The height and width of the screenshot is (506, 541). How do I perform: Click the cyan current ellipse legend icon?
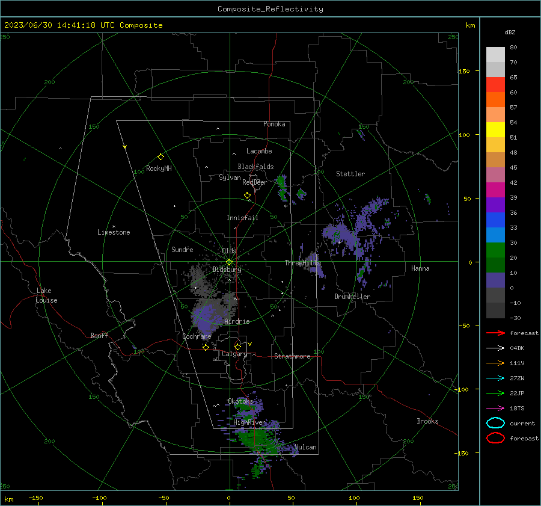click(x=495, y=423)
